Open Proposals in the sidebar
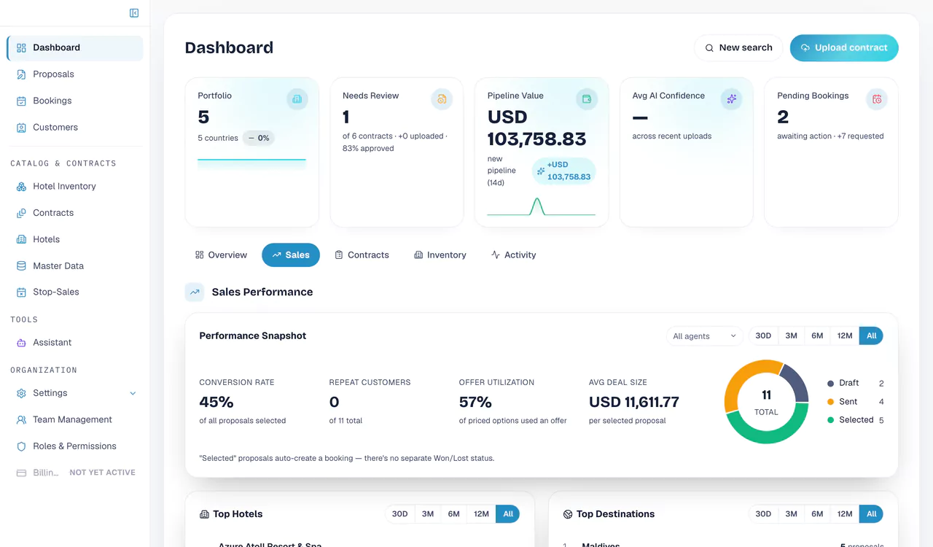This screenshot has width=933, height=547. [x=75, y=74]
